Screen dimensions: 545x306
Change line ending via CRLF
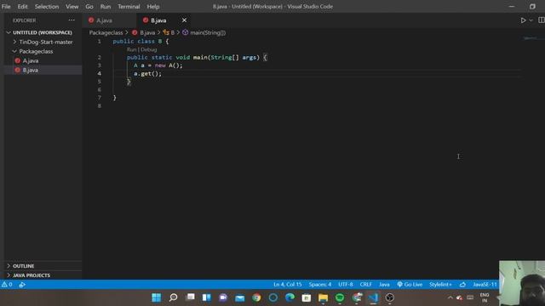(x=365, y=285)
